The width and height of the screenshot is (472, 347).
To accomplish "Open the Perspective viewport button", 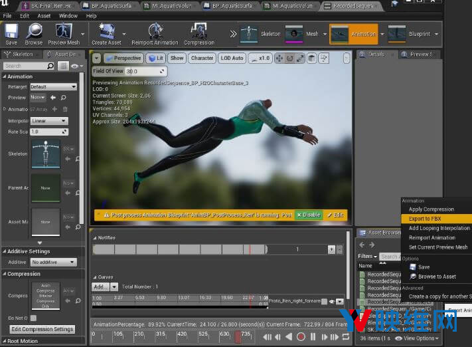I will 123,58.
